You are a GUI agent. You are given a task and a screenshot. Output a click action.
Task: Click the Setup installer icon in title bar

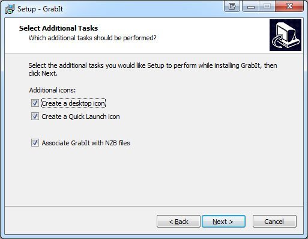(x=10, y=9)
